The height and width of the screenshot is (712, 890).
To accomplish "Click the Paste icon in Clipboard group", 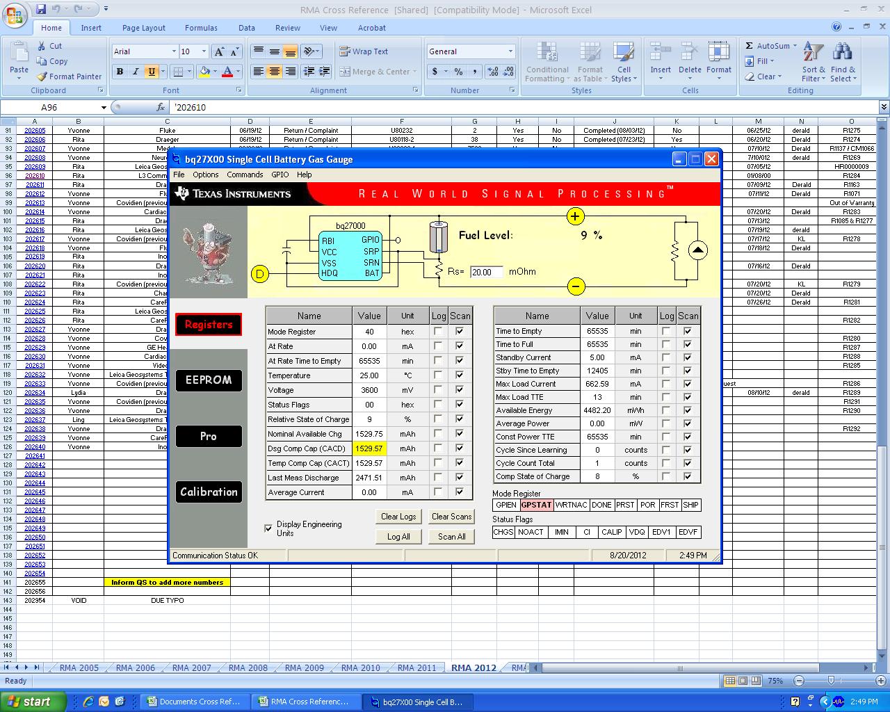I will tap(19, 54).
